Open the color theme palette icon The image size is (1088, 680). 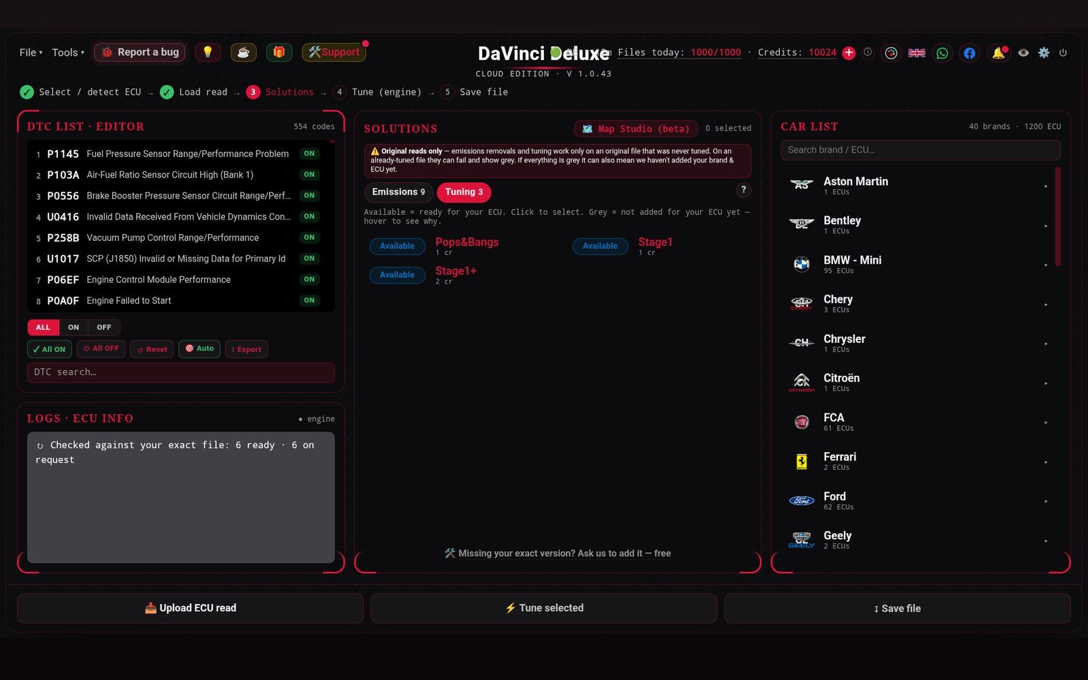pyautogui.click(x=891, y=53)
